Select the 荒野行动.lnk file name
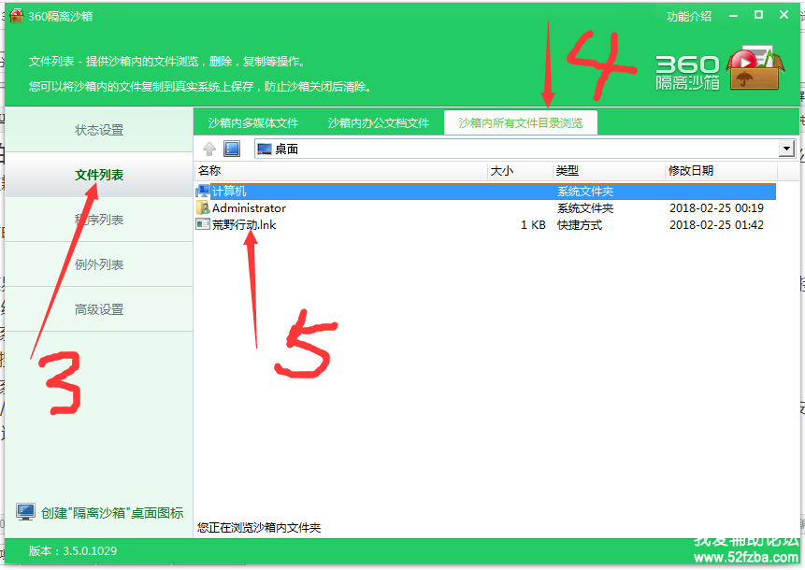 pyautogui.click(x=244, y=224)
